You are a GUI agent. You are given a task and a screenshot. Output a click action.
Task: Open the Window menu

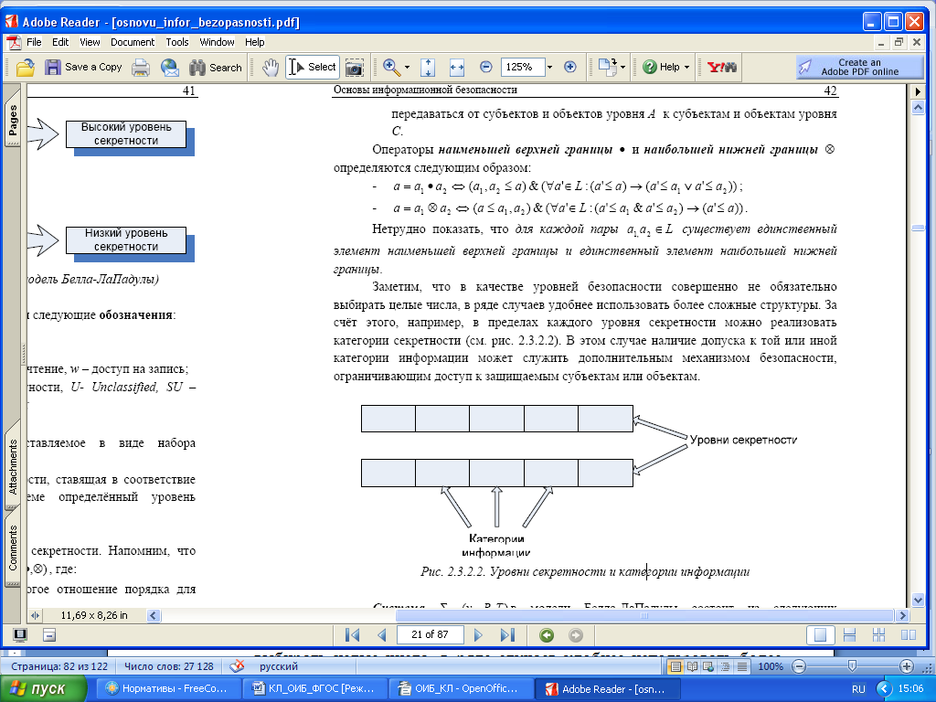coord(217,42)
